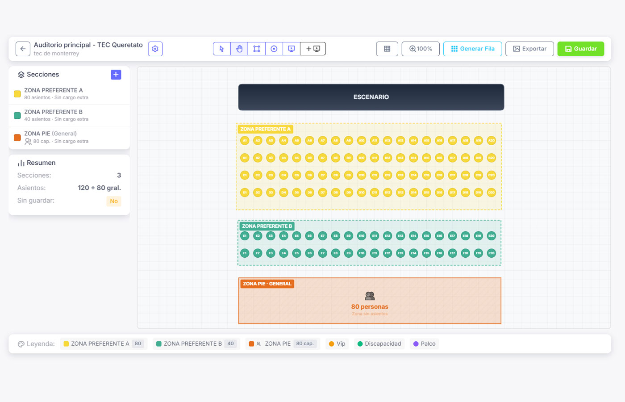Viewport: 625px width, 402px height.
Task: Click the Leyenda palette icon
Action: (x=21, y=344)
